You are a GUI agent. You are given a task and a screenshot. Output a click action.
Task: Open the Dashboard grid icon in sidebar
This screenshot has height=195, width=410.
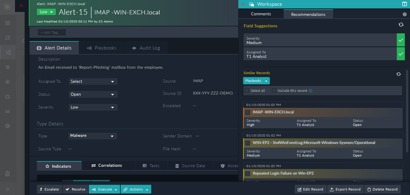point(8,23)
